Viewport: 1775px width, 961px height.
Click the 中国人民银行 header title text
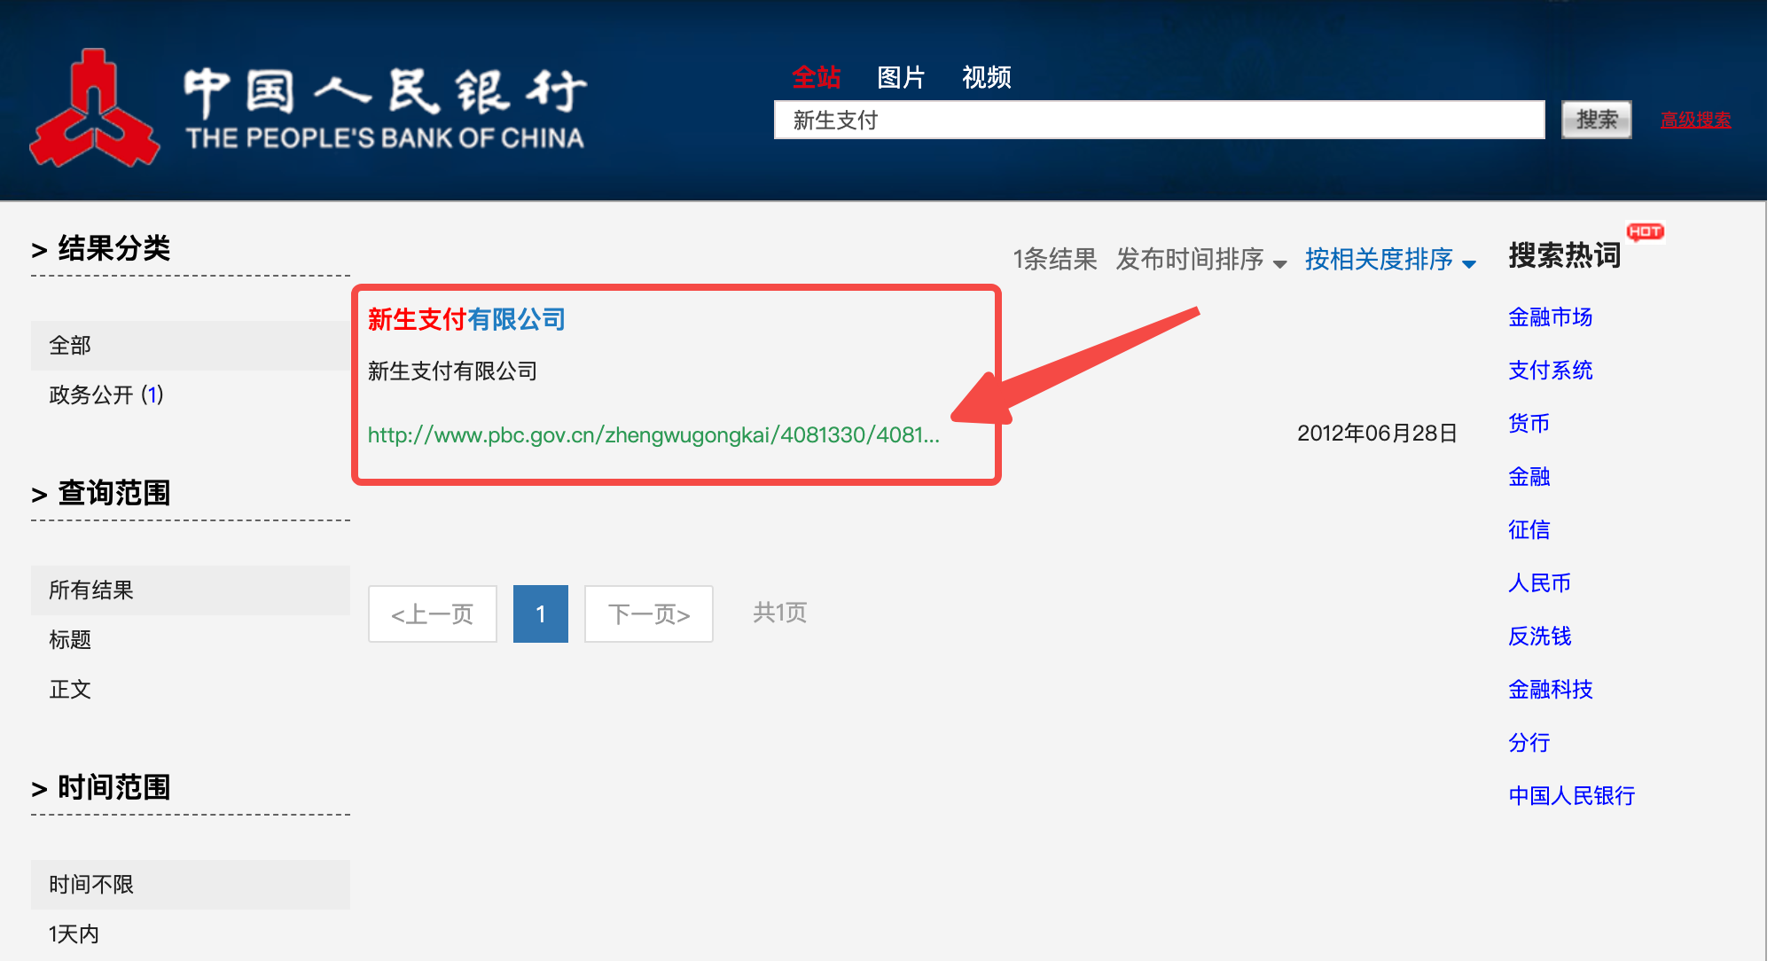[x=385, y=92]
